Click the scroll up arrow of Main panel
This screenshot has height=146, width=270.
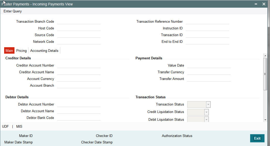pyautogui.click(x=265, y=56)
